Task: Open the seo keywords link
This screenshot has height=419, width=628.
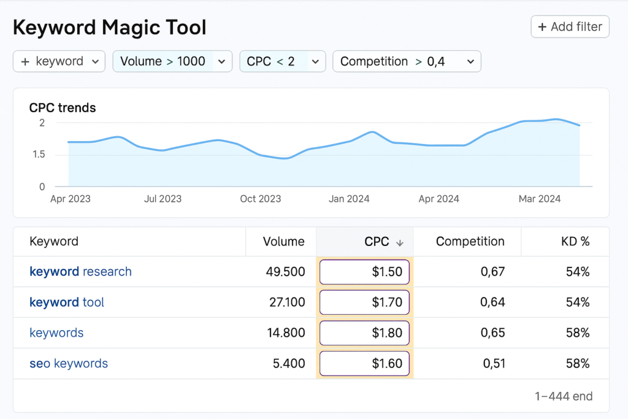Action: click(69, 363)
